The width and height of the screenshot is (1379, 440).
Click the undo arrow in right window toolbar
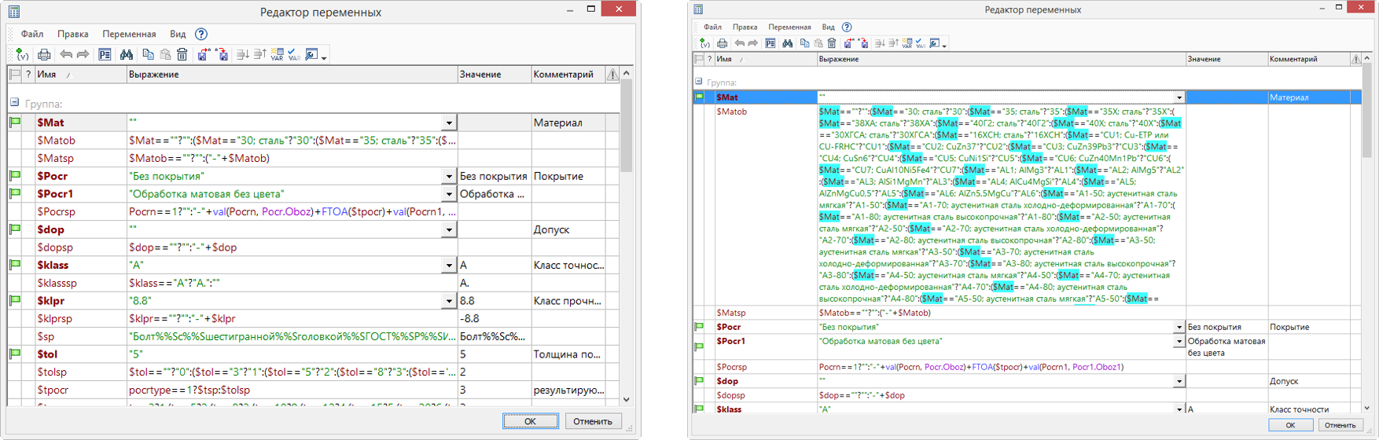pyautogui.click(x=739, y=43)
